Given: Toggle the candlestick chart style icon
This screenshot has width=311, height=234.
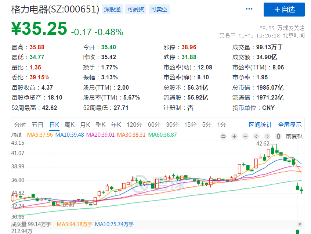Looking at the screenshot, I should (x=278, y=136).
